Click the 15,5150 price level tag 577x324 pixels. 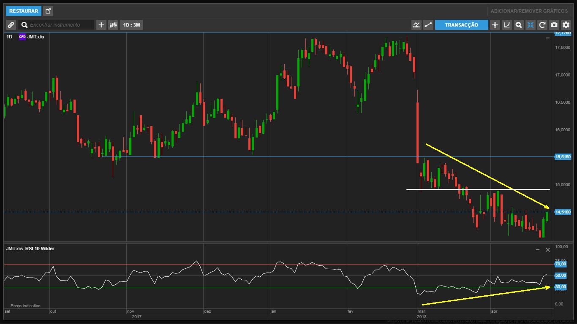(563, 157)
